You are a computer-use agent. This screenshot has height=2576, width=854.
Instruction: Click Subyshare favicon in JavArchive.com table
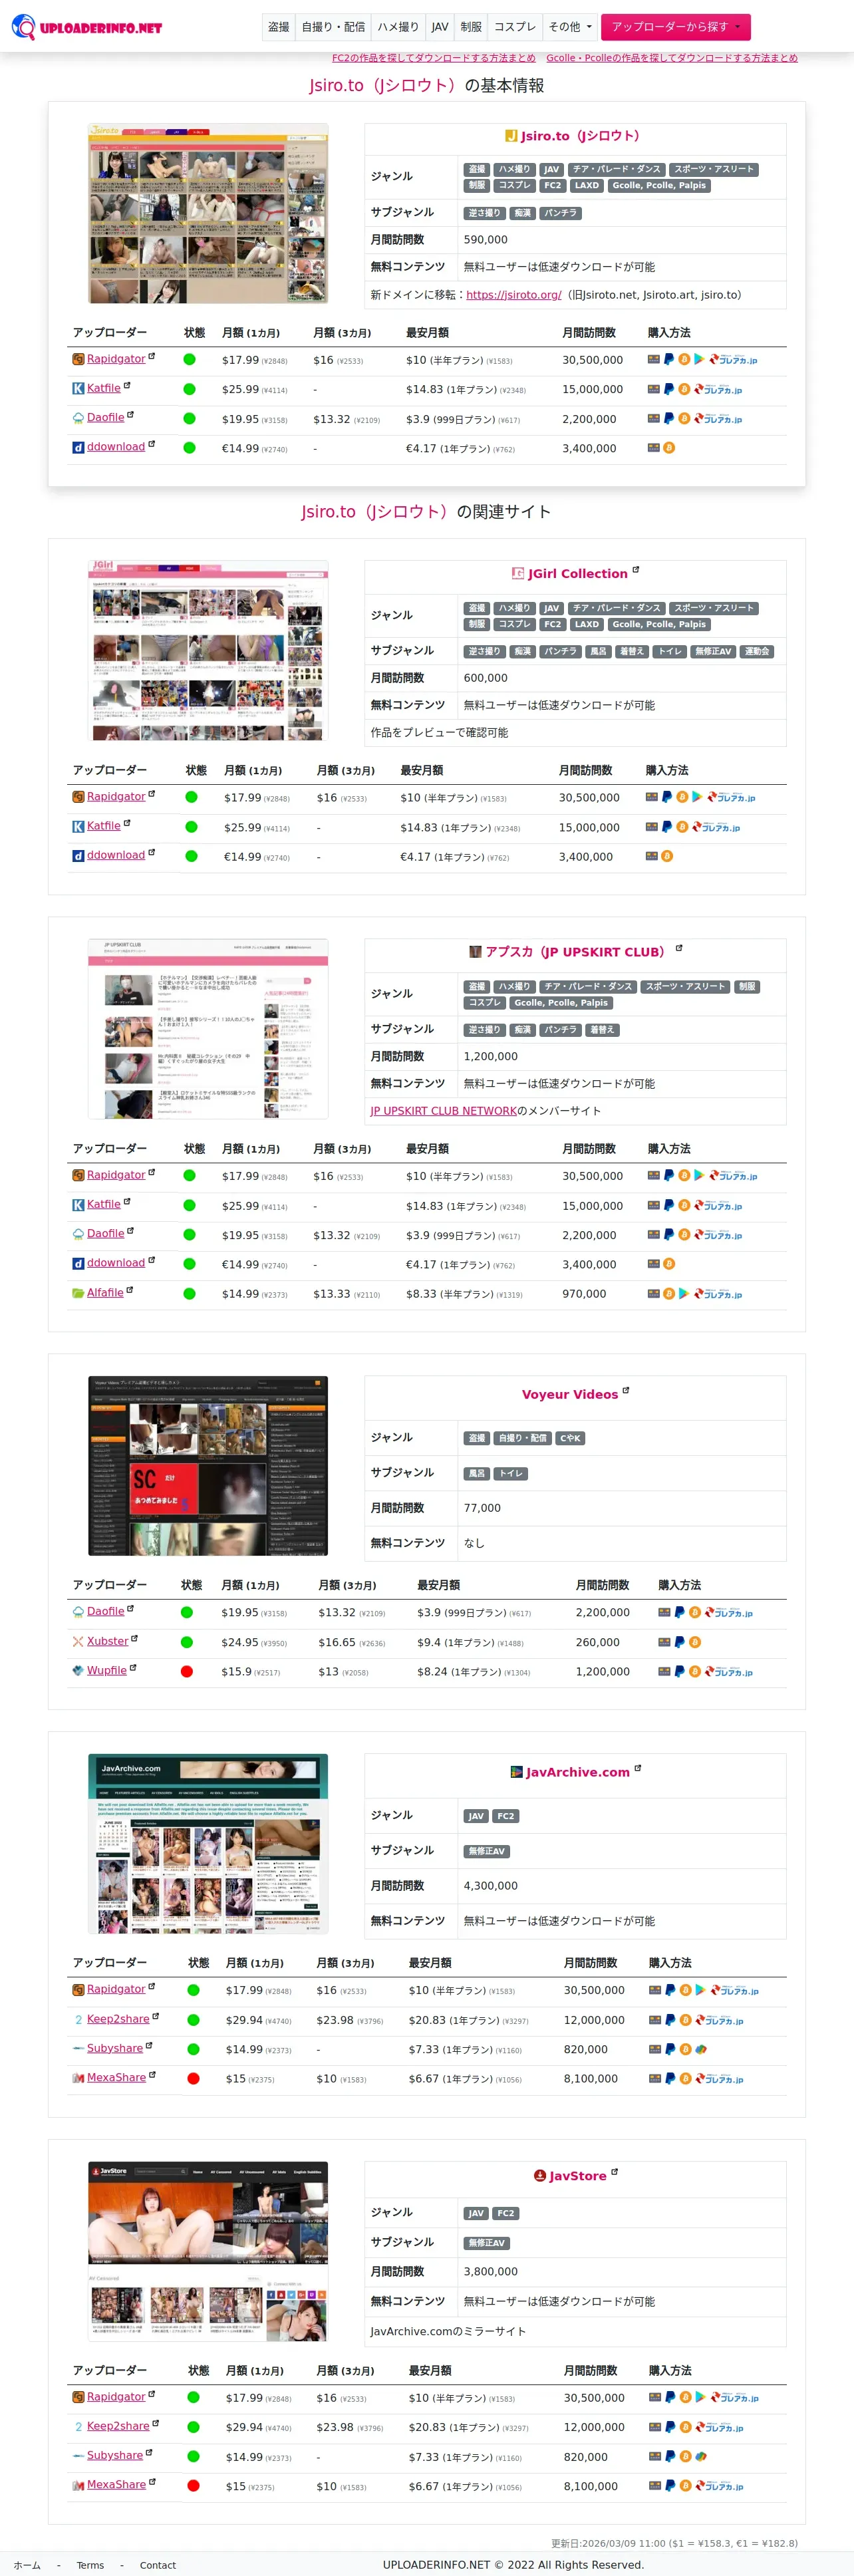[x=78, y=2049]
